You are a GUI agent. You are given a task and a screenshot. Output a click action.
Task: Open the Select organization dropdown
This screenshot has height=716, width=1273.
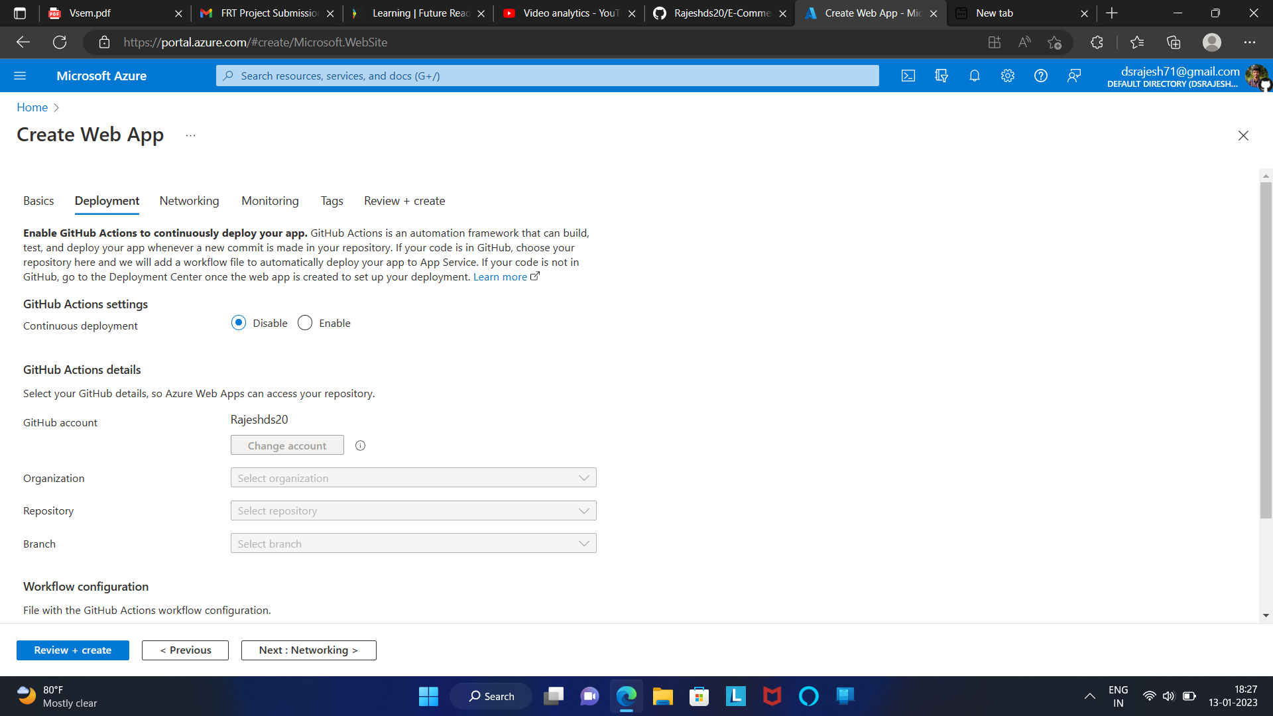(x=413, y=477)
